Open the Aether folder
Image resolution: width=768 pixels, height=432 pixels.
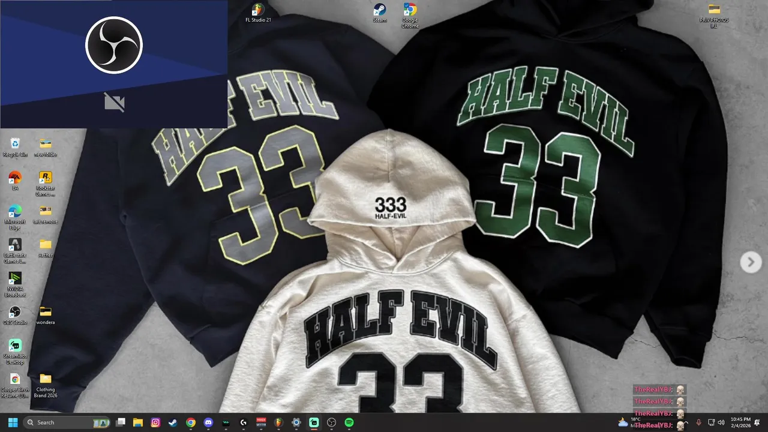click(46, 248)
